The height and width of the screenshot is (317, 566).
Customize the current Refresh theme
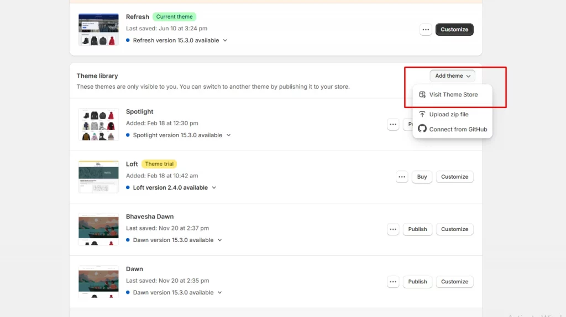click(x=454, y=30)
